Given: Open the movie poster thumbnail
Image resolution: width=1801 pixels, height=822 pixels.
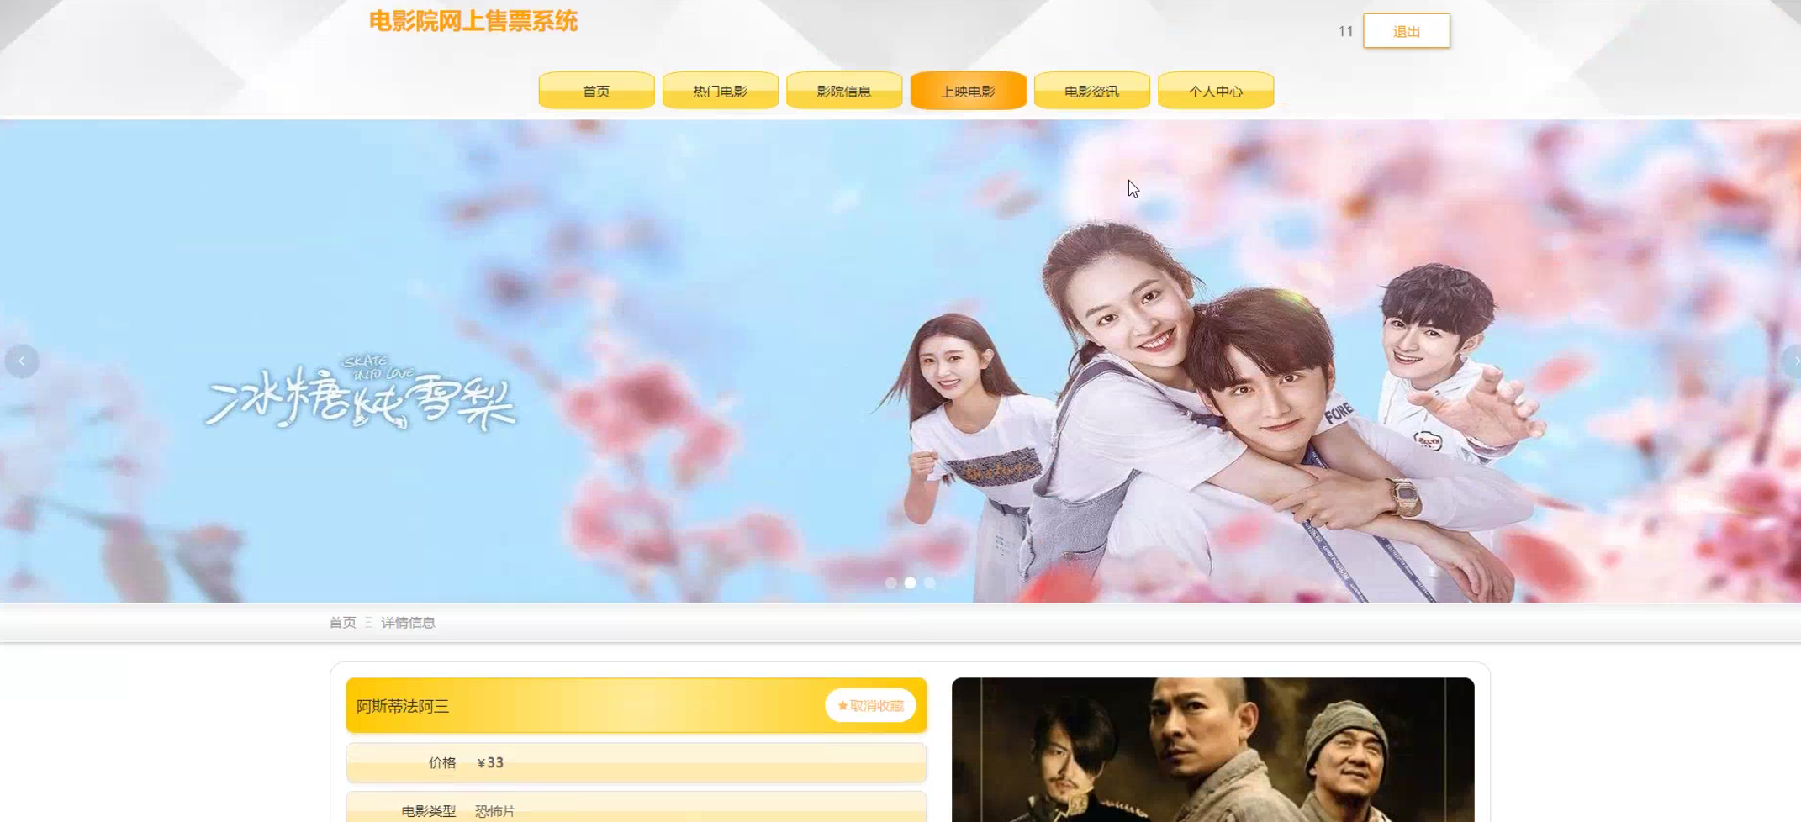Looking at the screenshot, I should [1212, 750].
